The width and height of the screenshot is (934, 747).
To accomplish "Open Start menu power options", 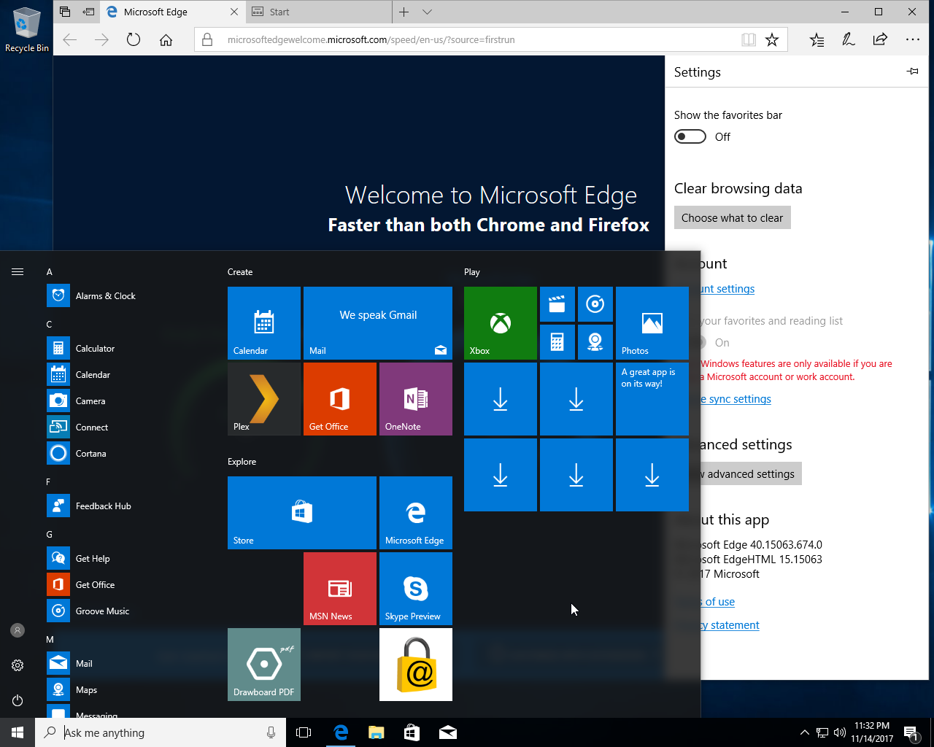I will (18, 700).
